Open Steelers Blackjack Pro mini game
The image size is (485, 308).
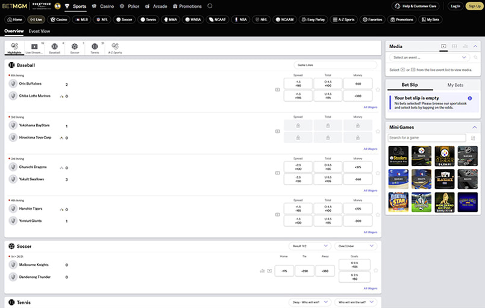pos(398,156)
